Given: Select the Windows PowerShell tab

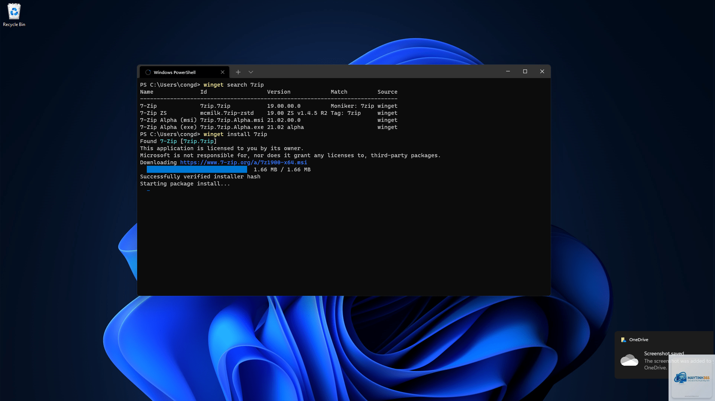Looking at the screenshot, I should pos(185,72).
